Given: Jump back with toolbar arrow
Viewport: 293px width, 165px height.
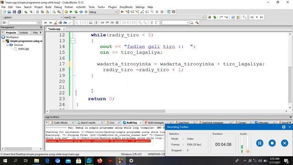Looking at the screenshot, I should [45, 22].
